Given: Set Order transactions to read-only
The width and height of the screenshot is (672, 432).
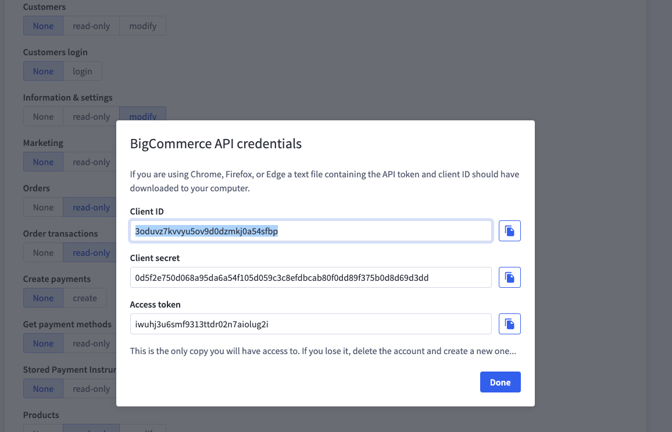Looking at the screenshot, I should 90,253.
